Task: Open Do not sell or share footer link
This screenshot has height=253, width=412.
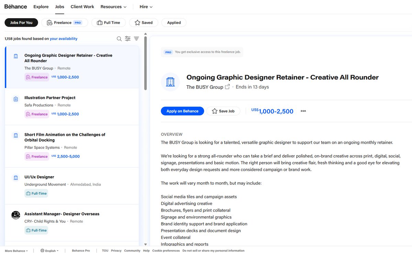Action: (x=213, y=251)
